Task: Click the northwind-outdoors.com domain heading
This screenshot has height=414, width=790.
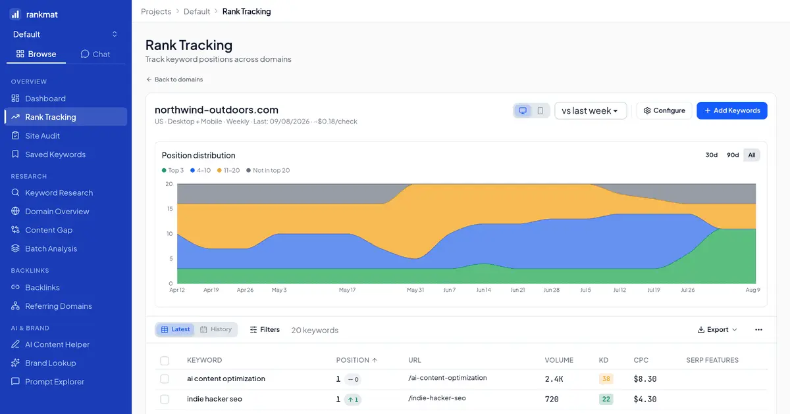Action: pyautogui.click(x=217, y=110)
